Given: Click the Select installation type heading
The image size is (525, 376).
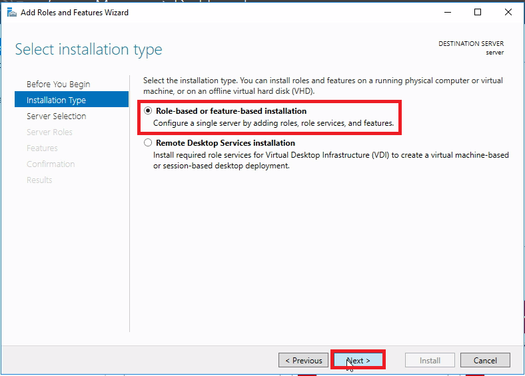Looking at the screenshot, I should pos(89,50).
